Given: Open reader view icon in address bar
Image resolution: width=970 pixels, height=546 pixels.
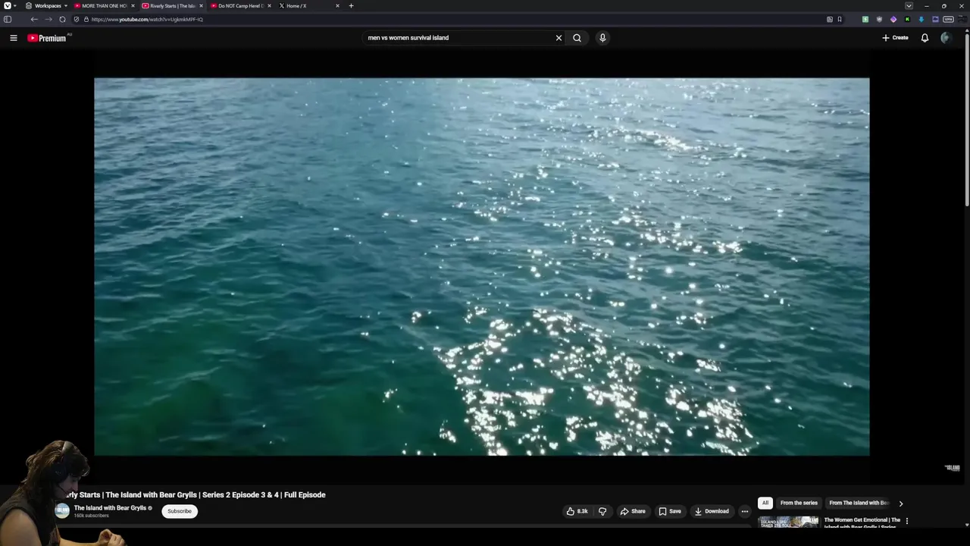Looking at the screenshot, I should click(830, 20).
